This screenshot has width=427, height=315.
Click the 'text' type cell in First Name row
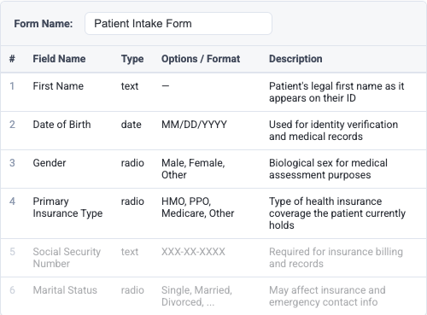(130, 86)
